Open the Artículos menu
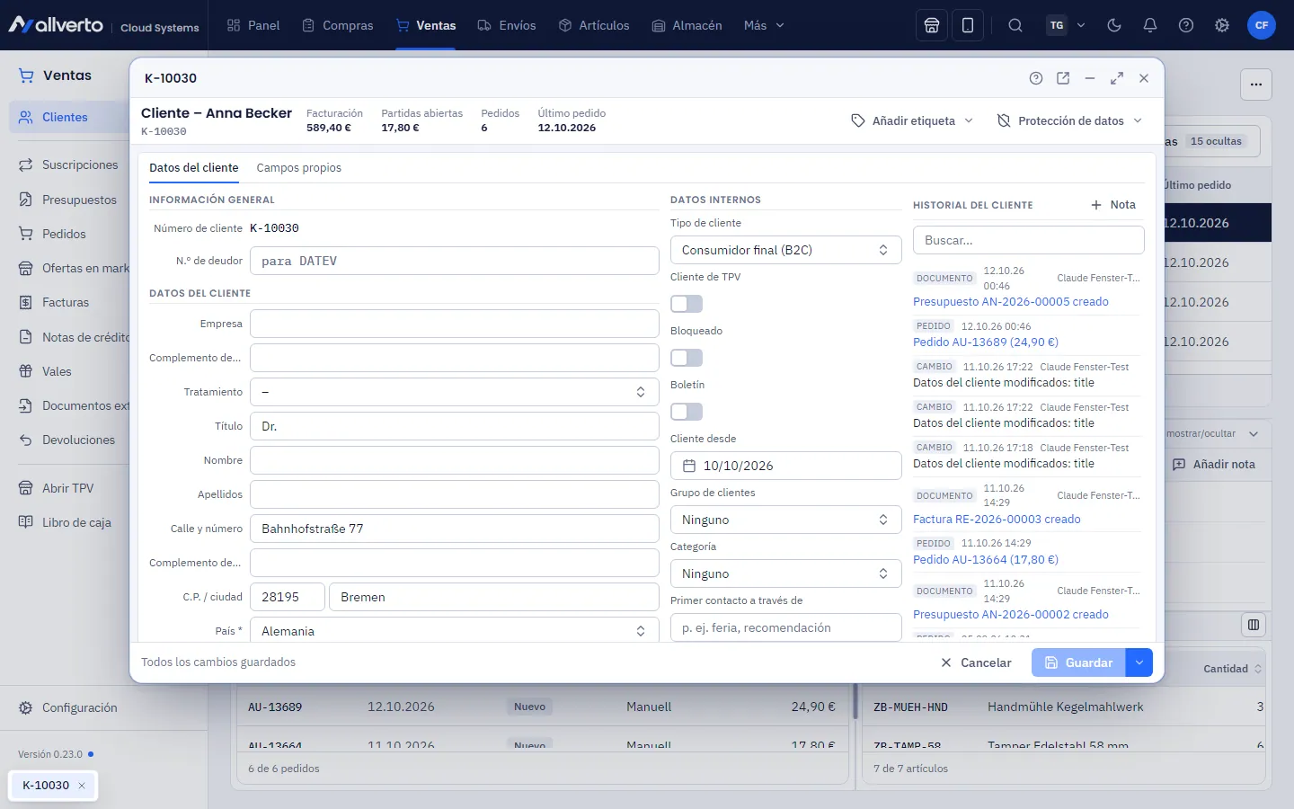Screen dimensions: 1294x809 594,25
